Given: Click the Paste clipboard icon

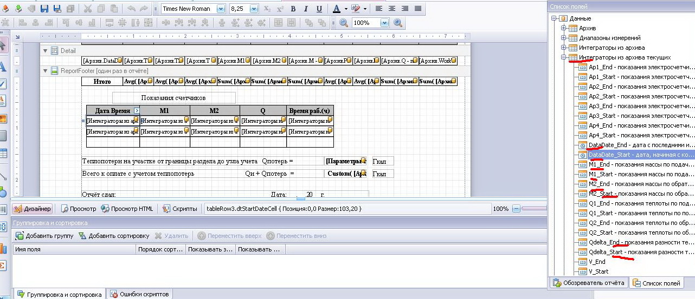Looking at the screenshot, I should tap(114, 9).
